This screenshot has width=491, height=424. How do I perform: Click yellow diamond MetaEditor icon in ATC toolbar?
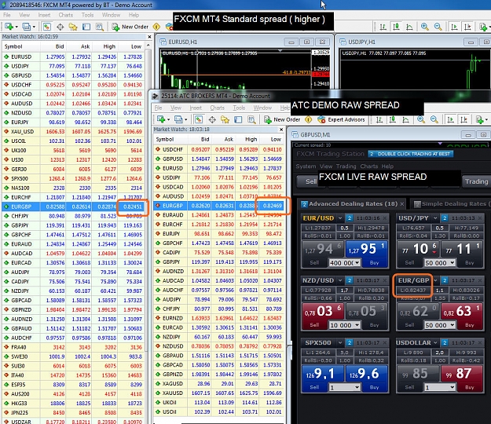point(309,119)
